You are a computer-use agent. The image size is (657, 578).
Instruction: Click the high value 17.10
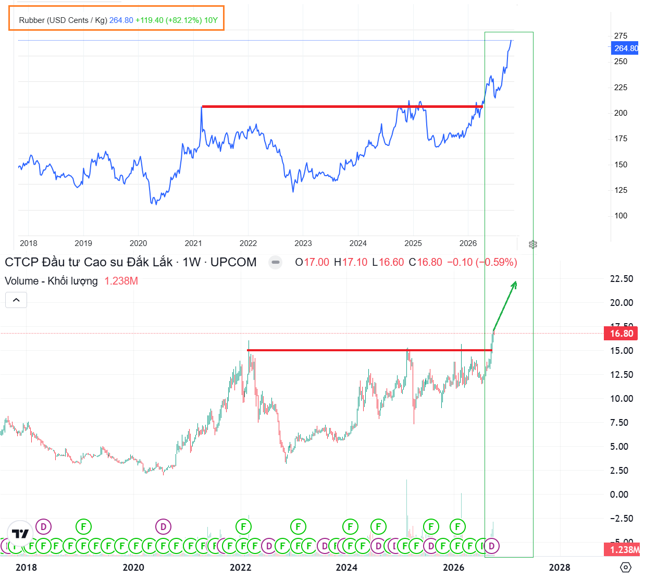(x=355, y=262)
